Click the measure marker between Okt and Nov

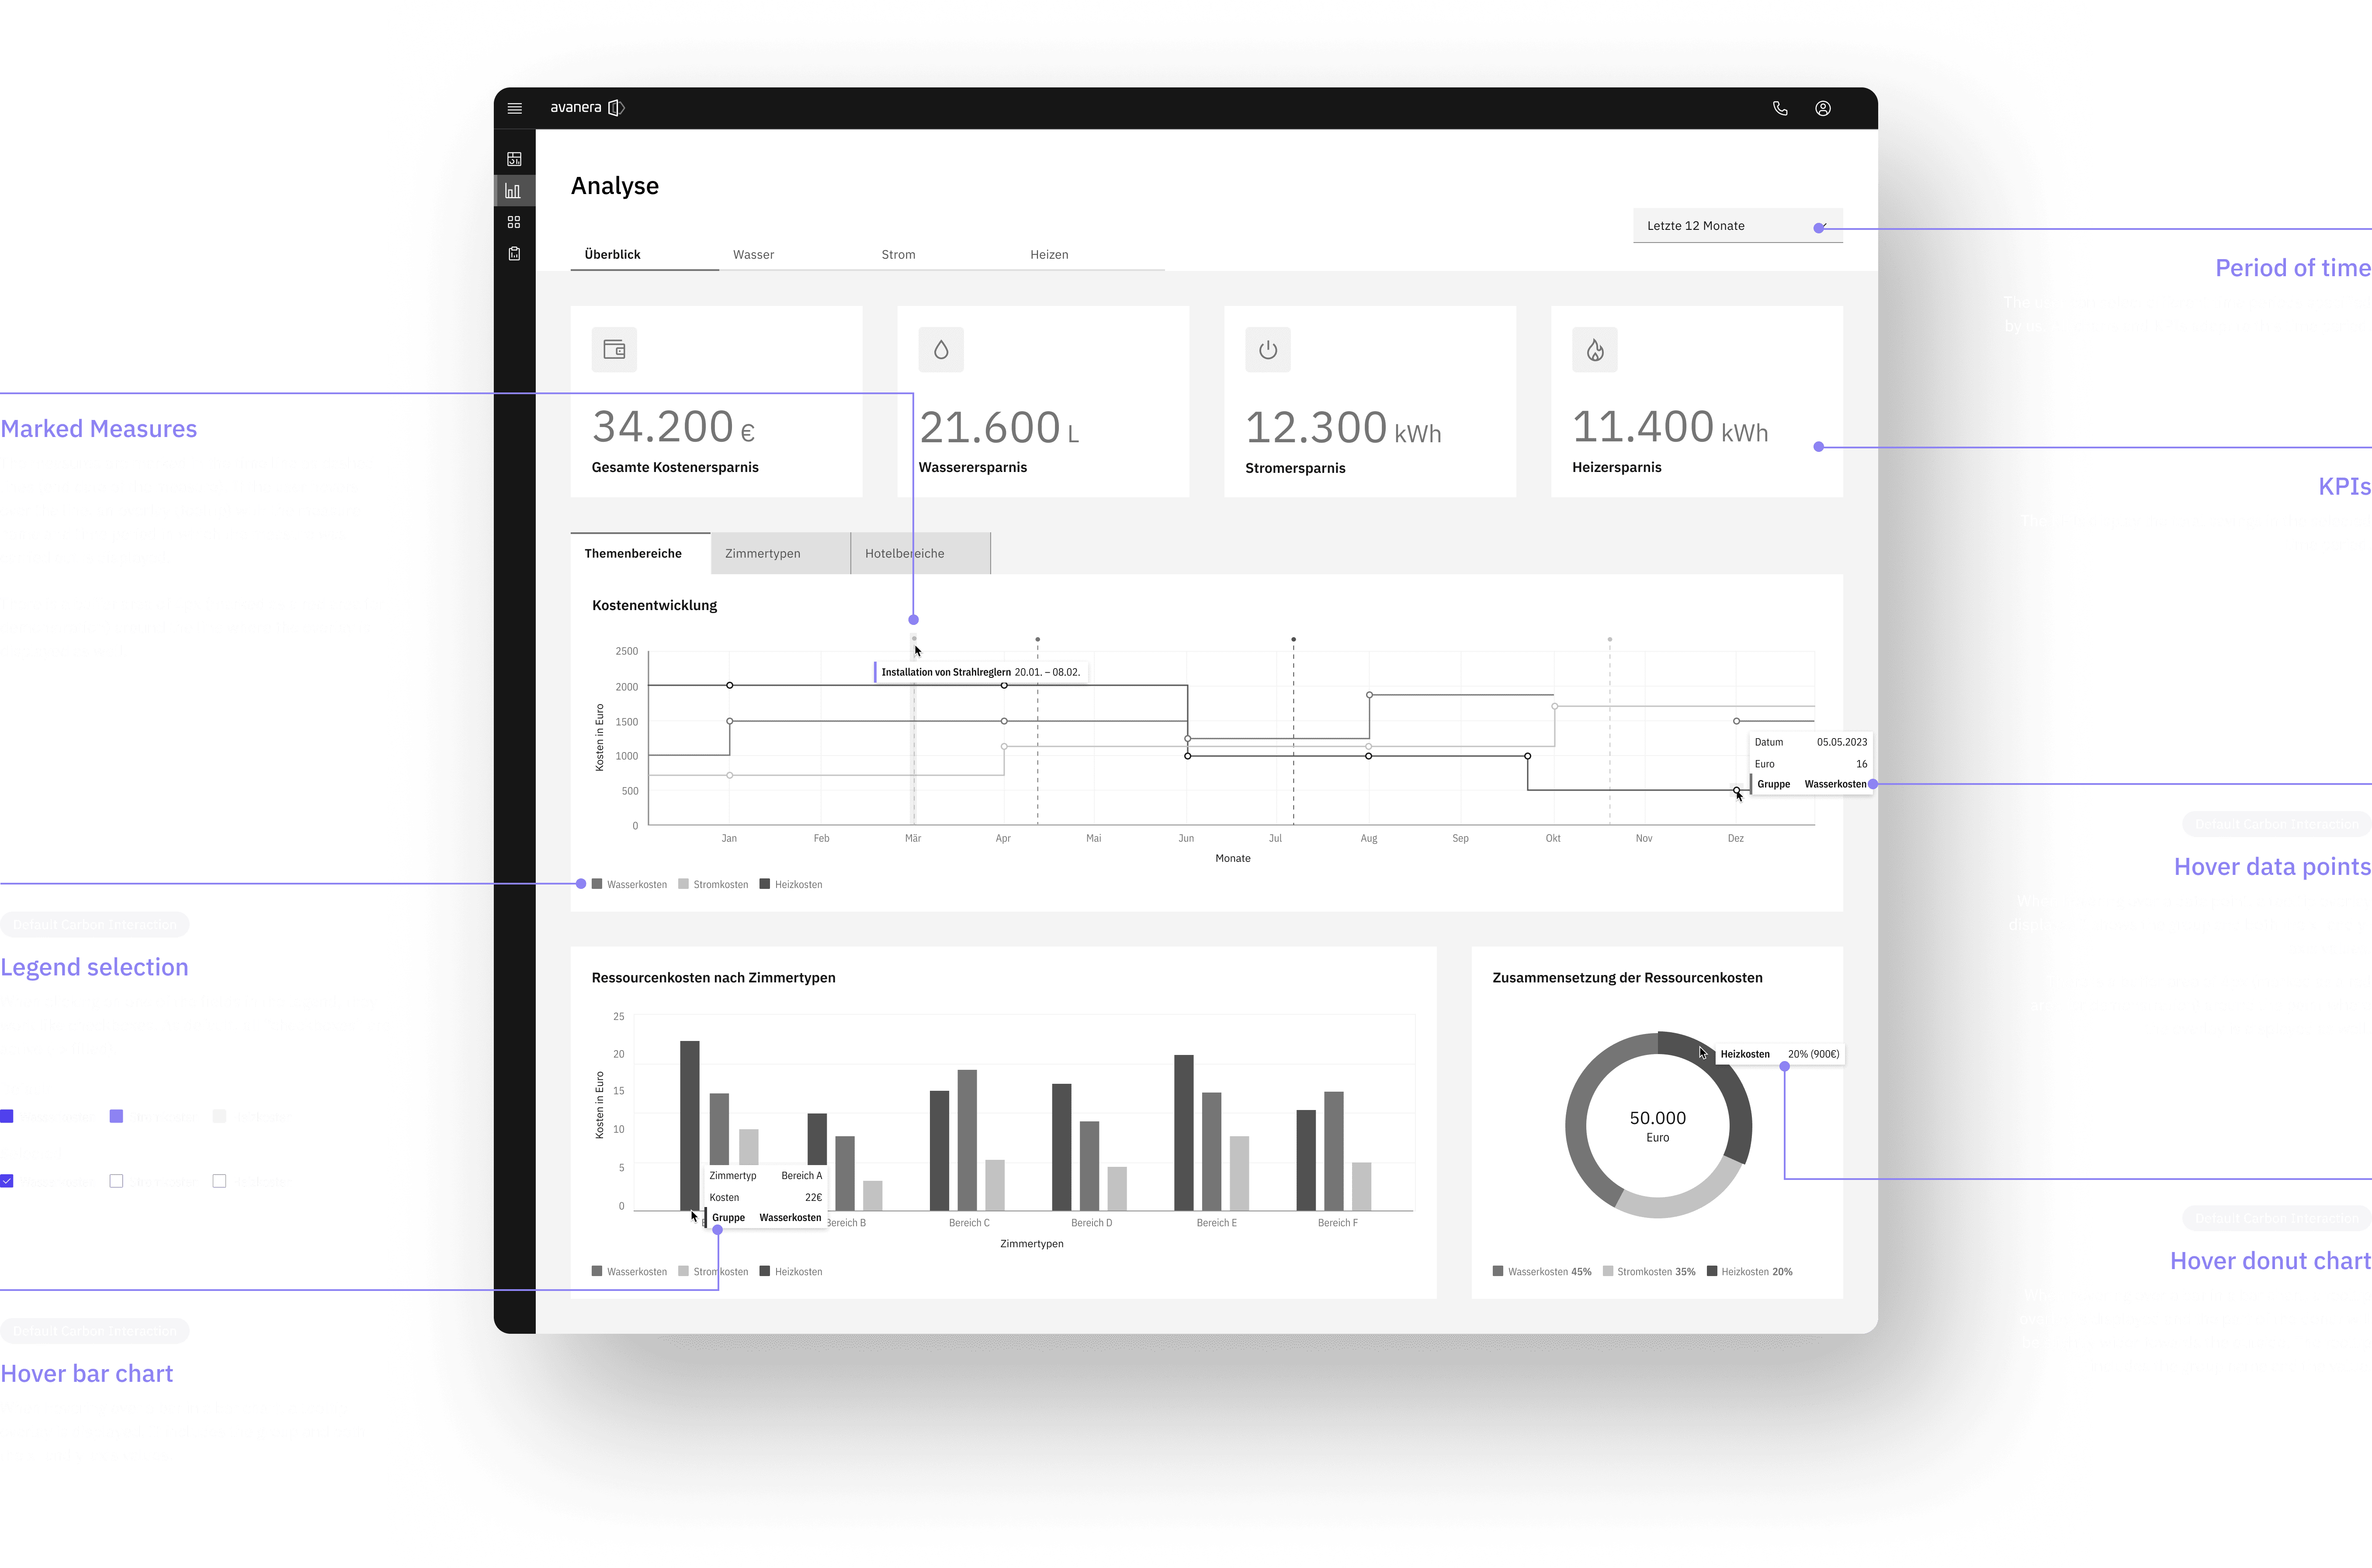[x=1610, y=639]
